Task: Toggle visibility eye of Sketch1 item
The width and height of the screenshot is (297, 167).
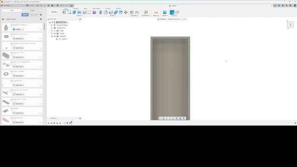Action: [57, 39]
